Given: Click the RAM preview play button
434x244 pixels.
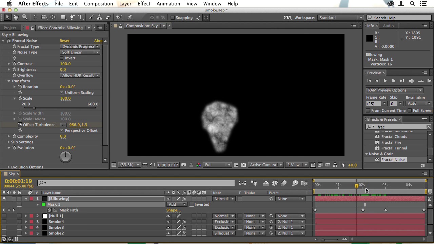Looking at the screenshot, I should (x=429, y=81).
